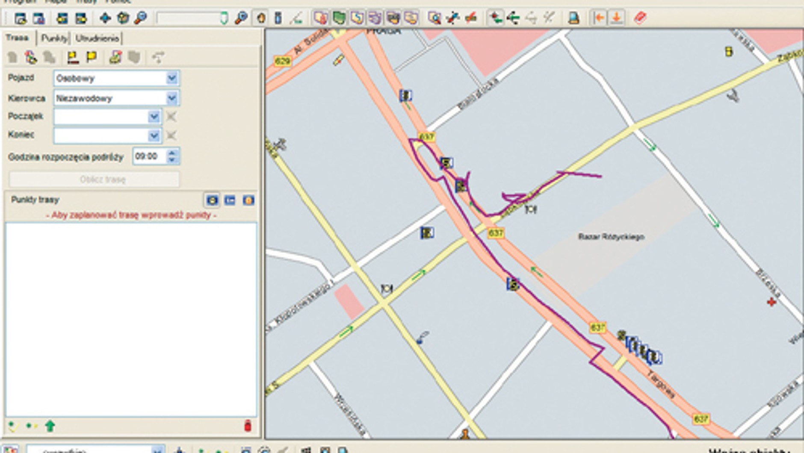Viewport: 804px width, 453px height.
Task: Click the green dots icon below points list
Action: coord(31,426)
